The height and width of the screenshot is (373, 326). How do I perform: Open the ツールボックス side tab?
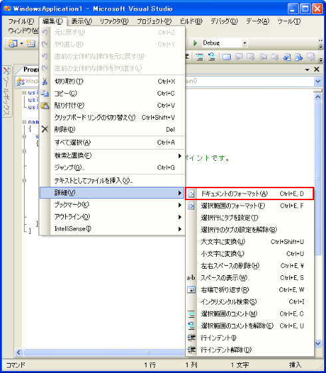pyautogui.click(x=7, y=91)
